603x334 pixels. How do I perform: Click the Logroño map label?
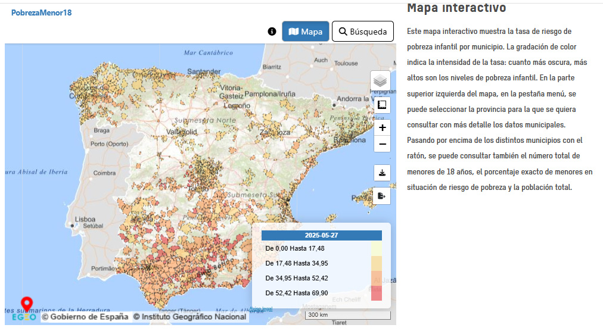[237, 106]
